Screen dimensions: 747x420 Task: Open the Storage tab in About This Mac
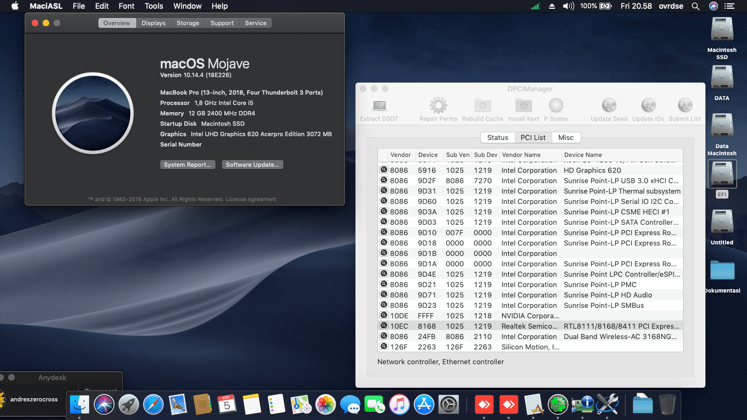(x=188, y=23)
